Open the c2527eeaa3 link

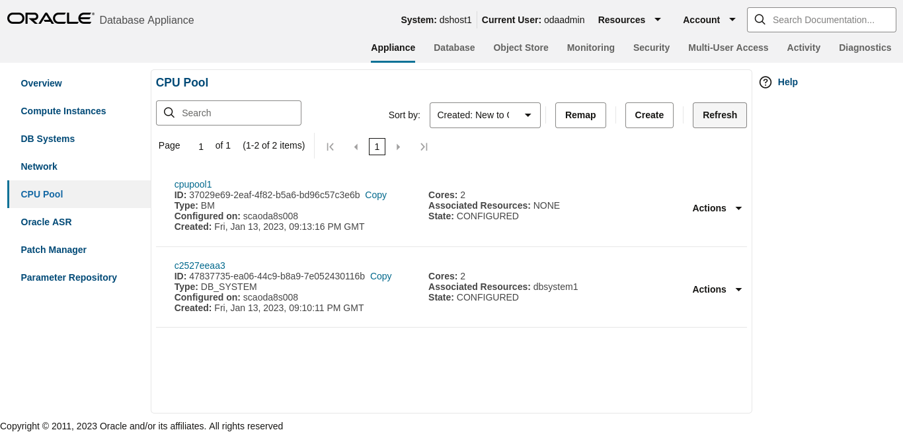pyautogui.click(x=200, y=266)
